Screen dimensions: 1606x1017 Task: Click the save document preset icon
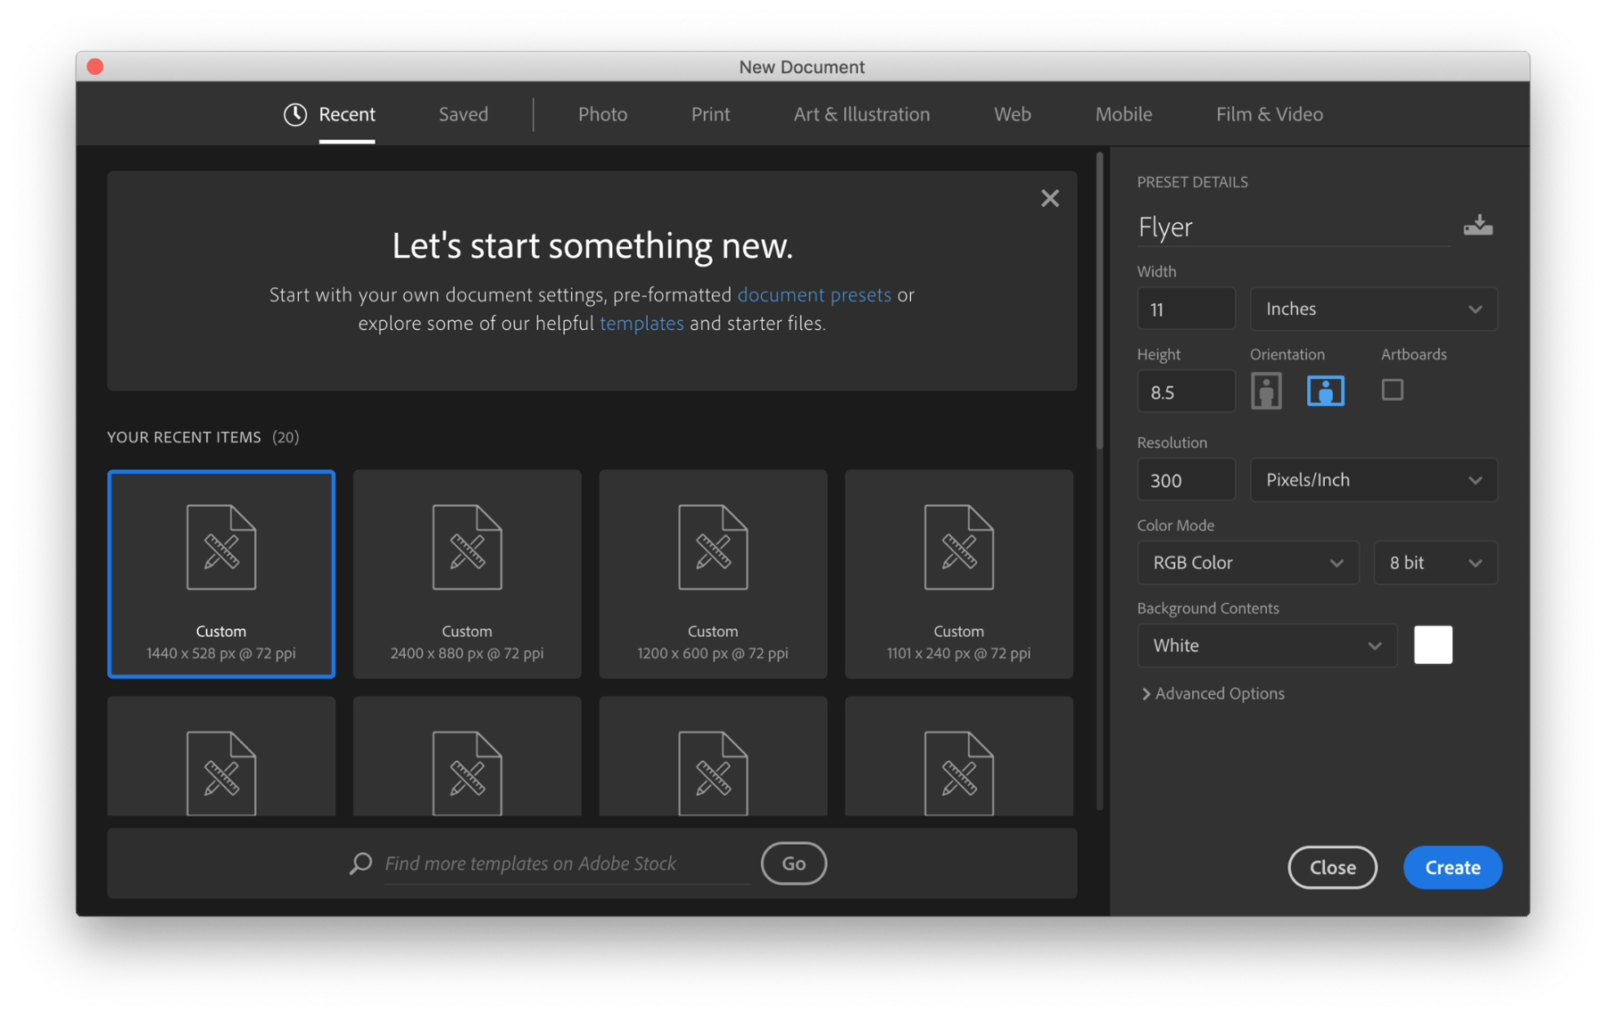click(x=1478, y=224)
